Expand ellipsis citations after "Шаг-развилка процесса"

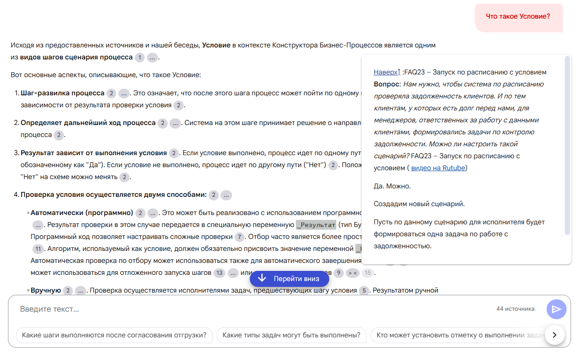click(124, 94)
